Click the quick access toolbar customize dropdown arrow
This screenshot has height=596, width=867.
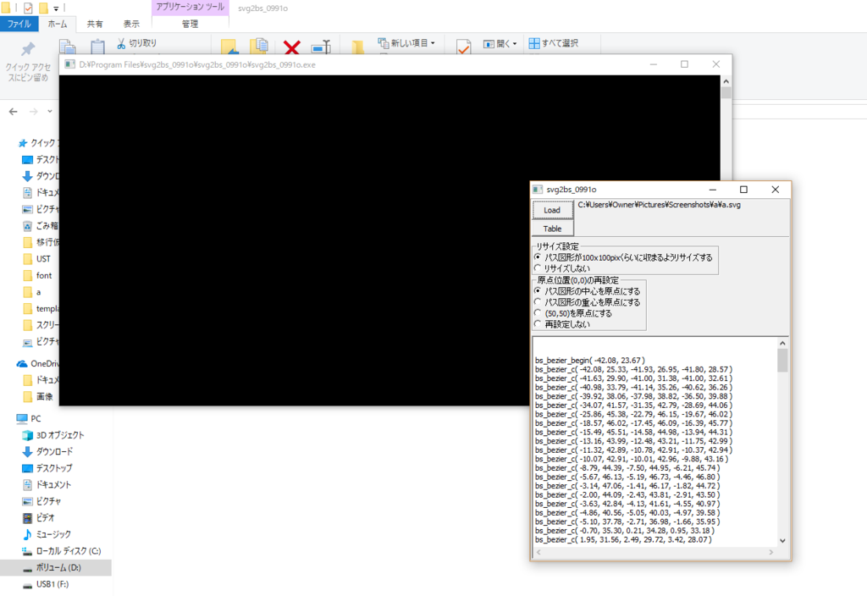56,8
